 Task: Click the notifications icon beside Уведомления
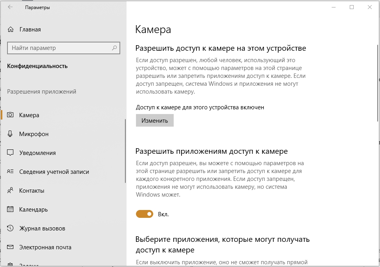tap(11, 153)
